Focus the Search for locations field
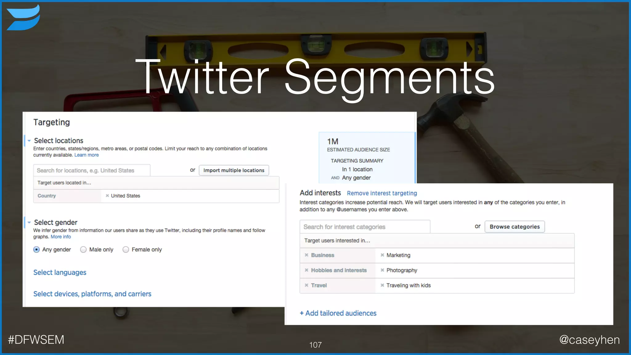Image resolution: width=631 pixels, height=355 pixels. [x=92, y=170]
